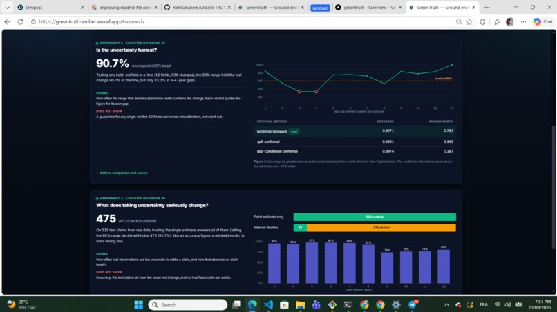The image size is (557, 312).
Task: Click the 80% bar for window 12
Action: click(444, 266)
